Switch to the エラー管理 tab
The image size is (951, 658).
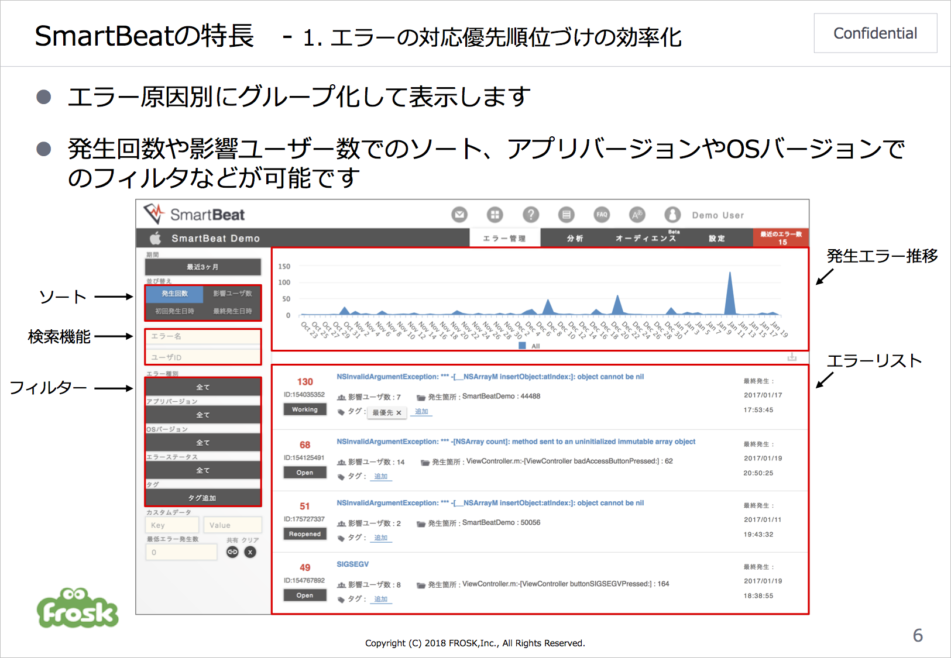504,238
